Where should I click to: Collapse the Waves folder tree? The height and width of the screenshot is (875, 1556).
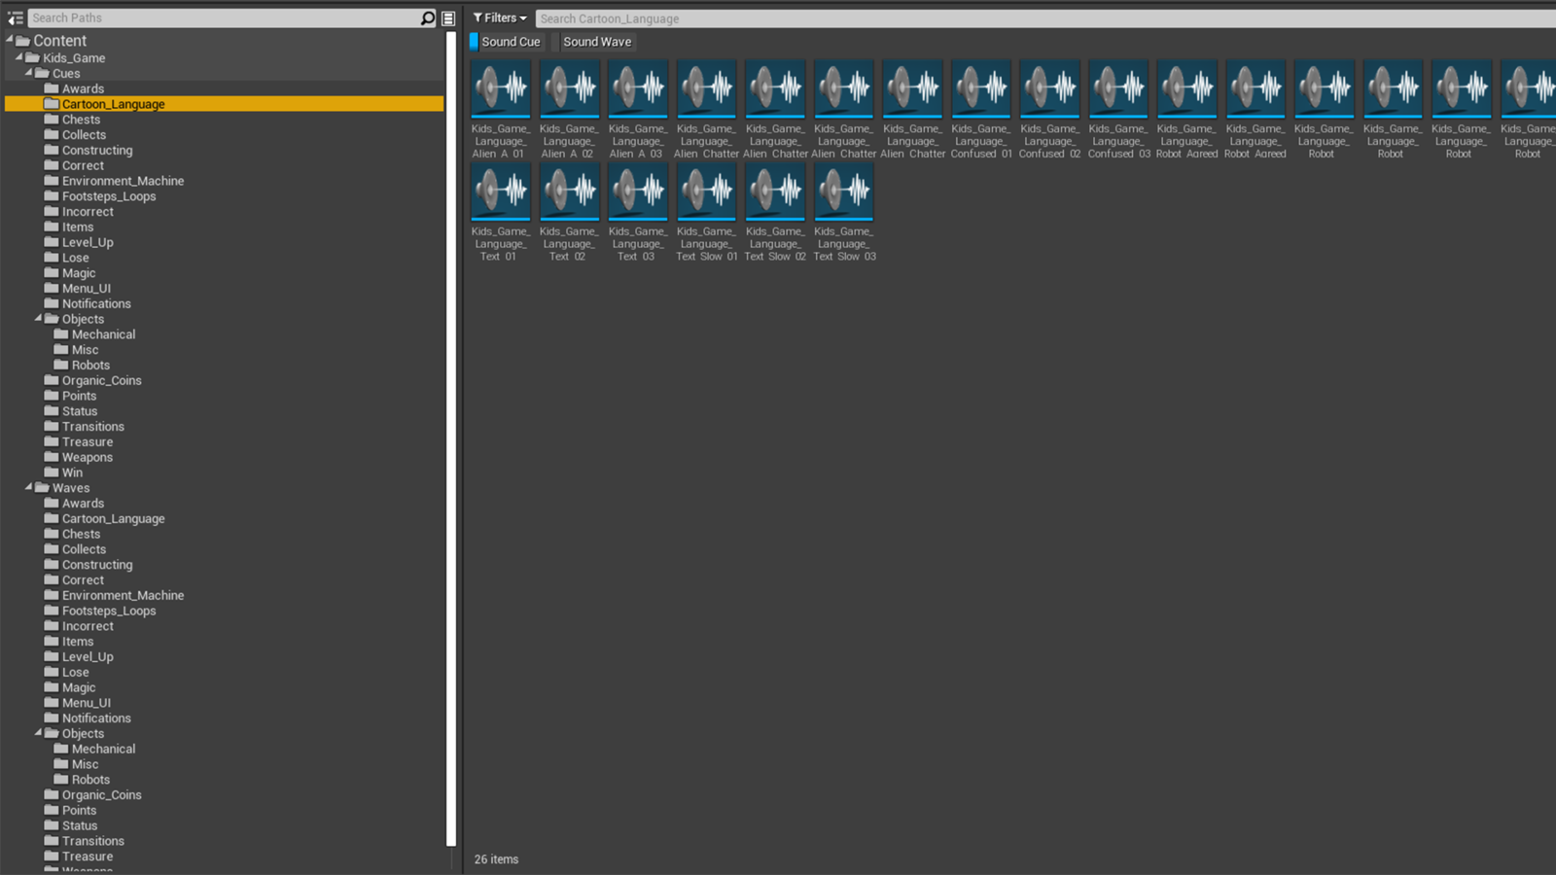[x=29, y=487]
